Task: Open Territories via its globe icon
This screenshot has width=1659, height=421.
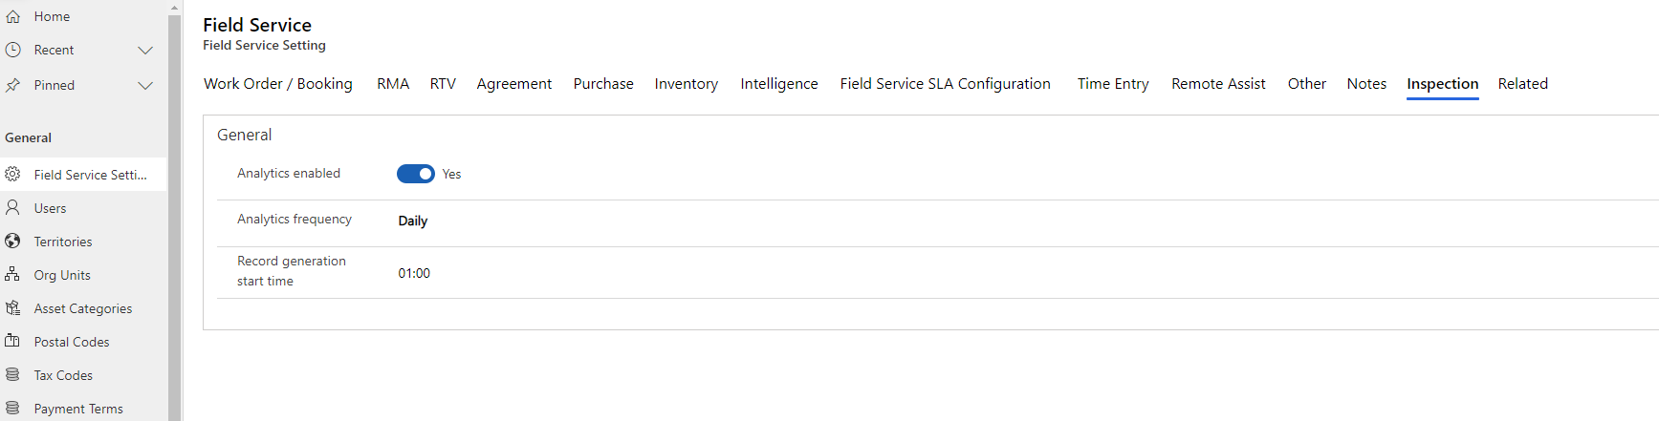Action: tap(13, 241)
